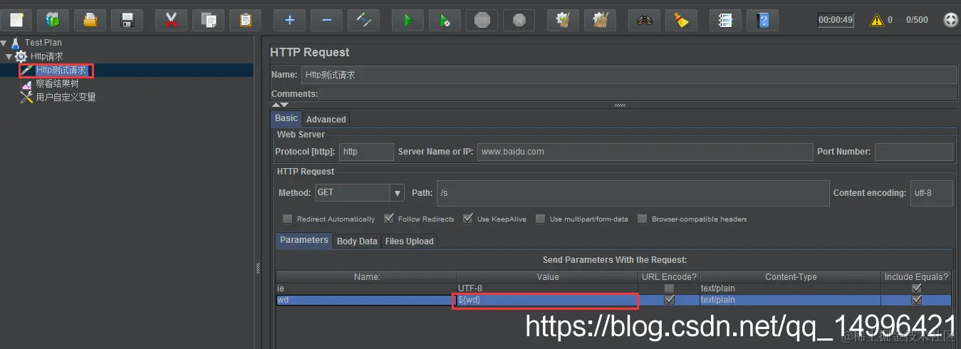Click the Content-Type column header
This screenshot has width=961, height=349.
pos(791,277)
